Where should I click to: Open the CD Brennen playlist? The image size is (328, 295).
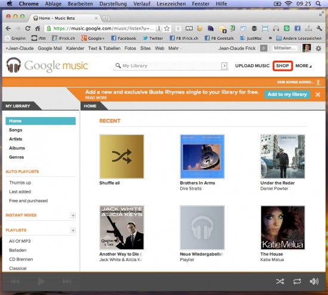click(21, 259)
